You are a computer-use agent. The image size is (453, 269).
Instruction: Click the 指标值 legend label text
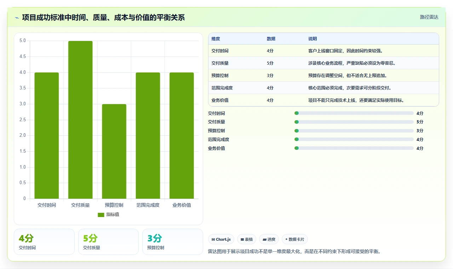[113, 215]
